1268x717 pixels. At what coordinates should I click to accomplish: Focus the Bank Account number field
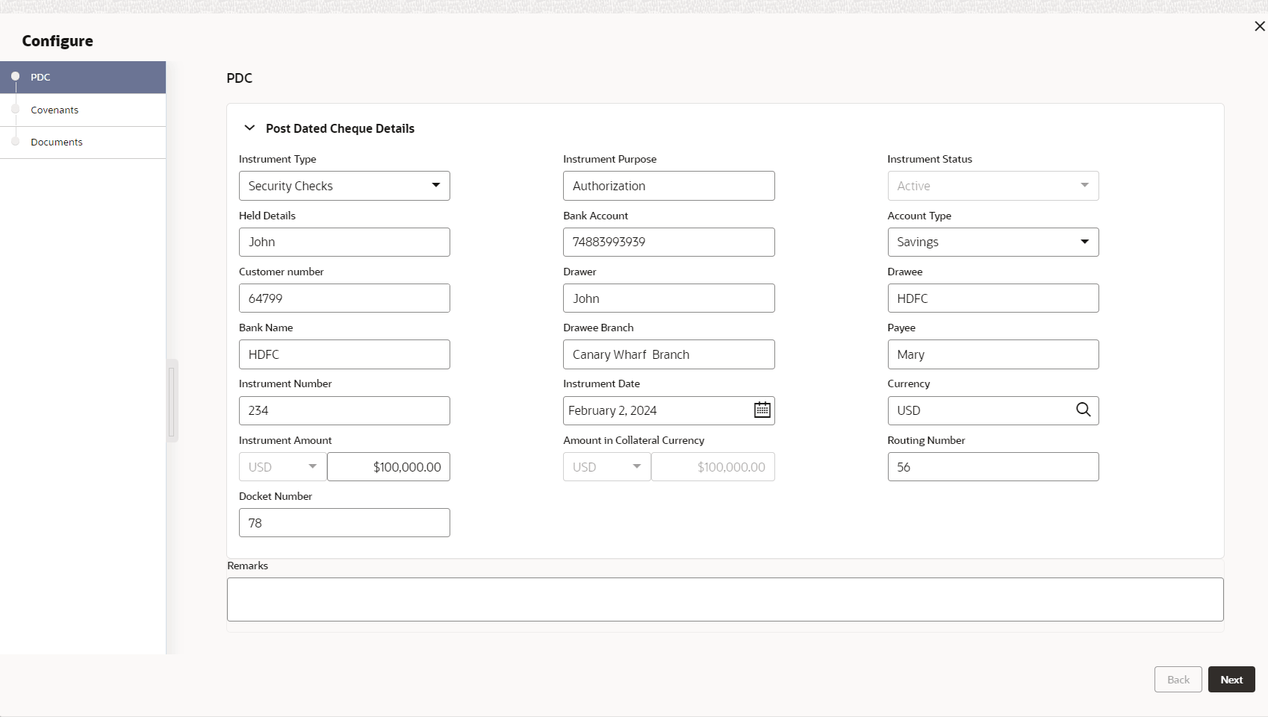tap(669, 242)
